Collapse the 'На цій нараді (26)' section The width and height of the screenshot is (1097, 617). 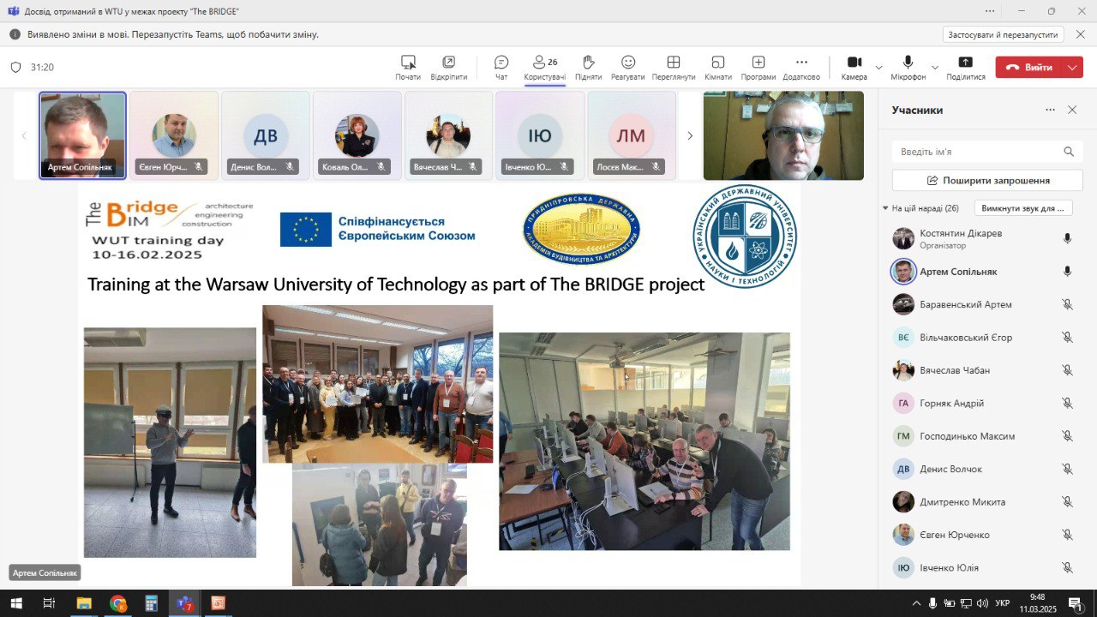[885, 208]
